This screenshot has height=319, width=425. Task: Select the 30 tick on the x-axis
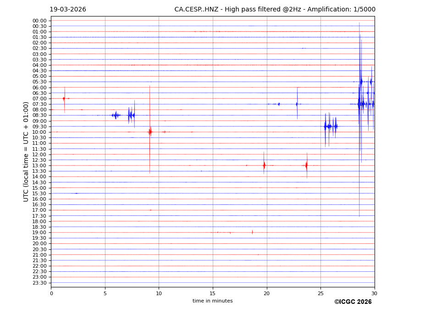[374, 293]
